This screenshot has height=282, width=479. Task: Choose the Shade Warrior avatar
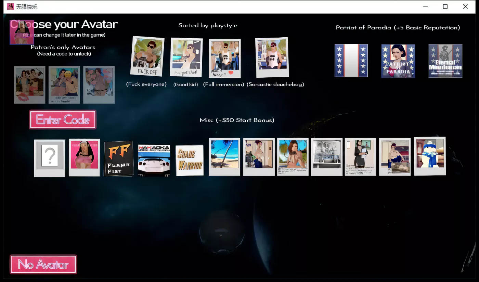tap(190, 160)
